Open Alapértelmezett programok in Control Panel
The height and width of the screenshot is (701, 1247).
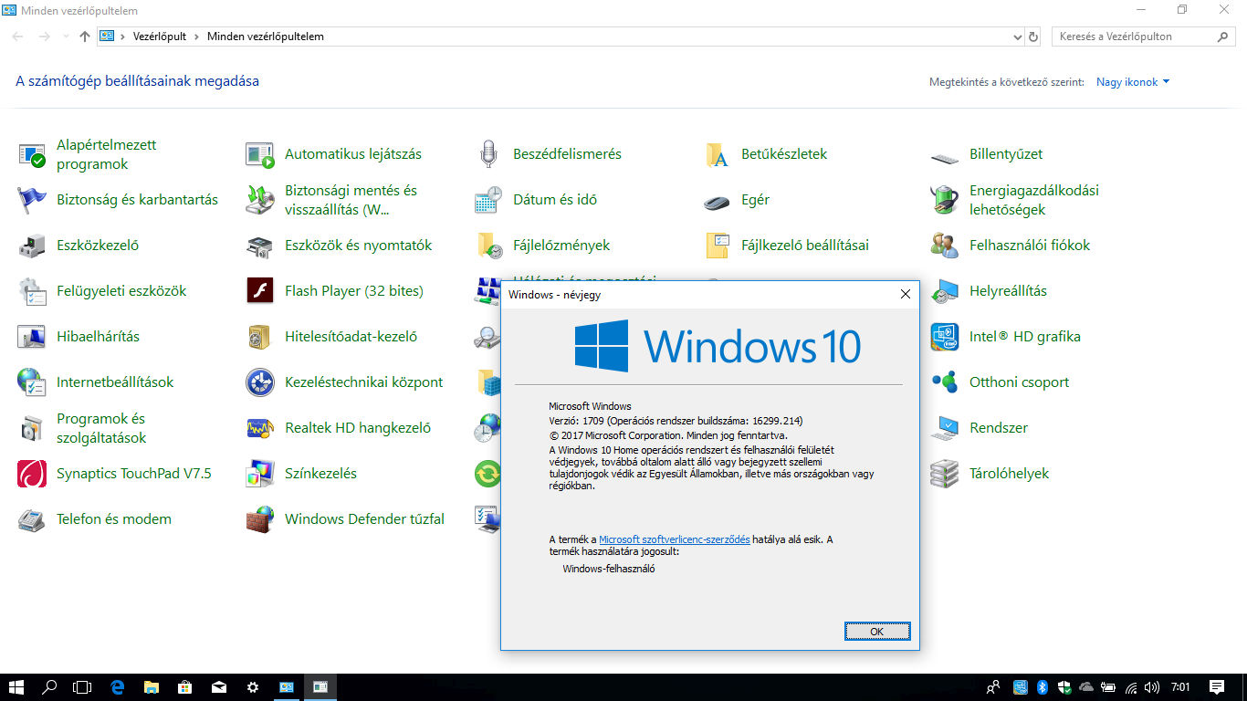pos(88,154)
